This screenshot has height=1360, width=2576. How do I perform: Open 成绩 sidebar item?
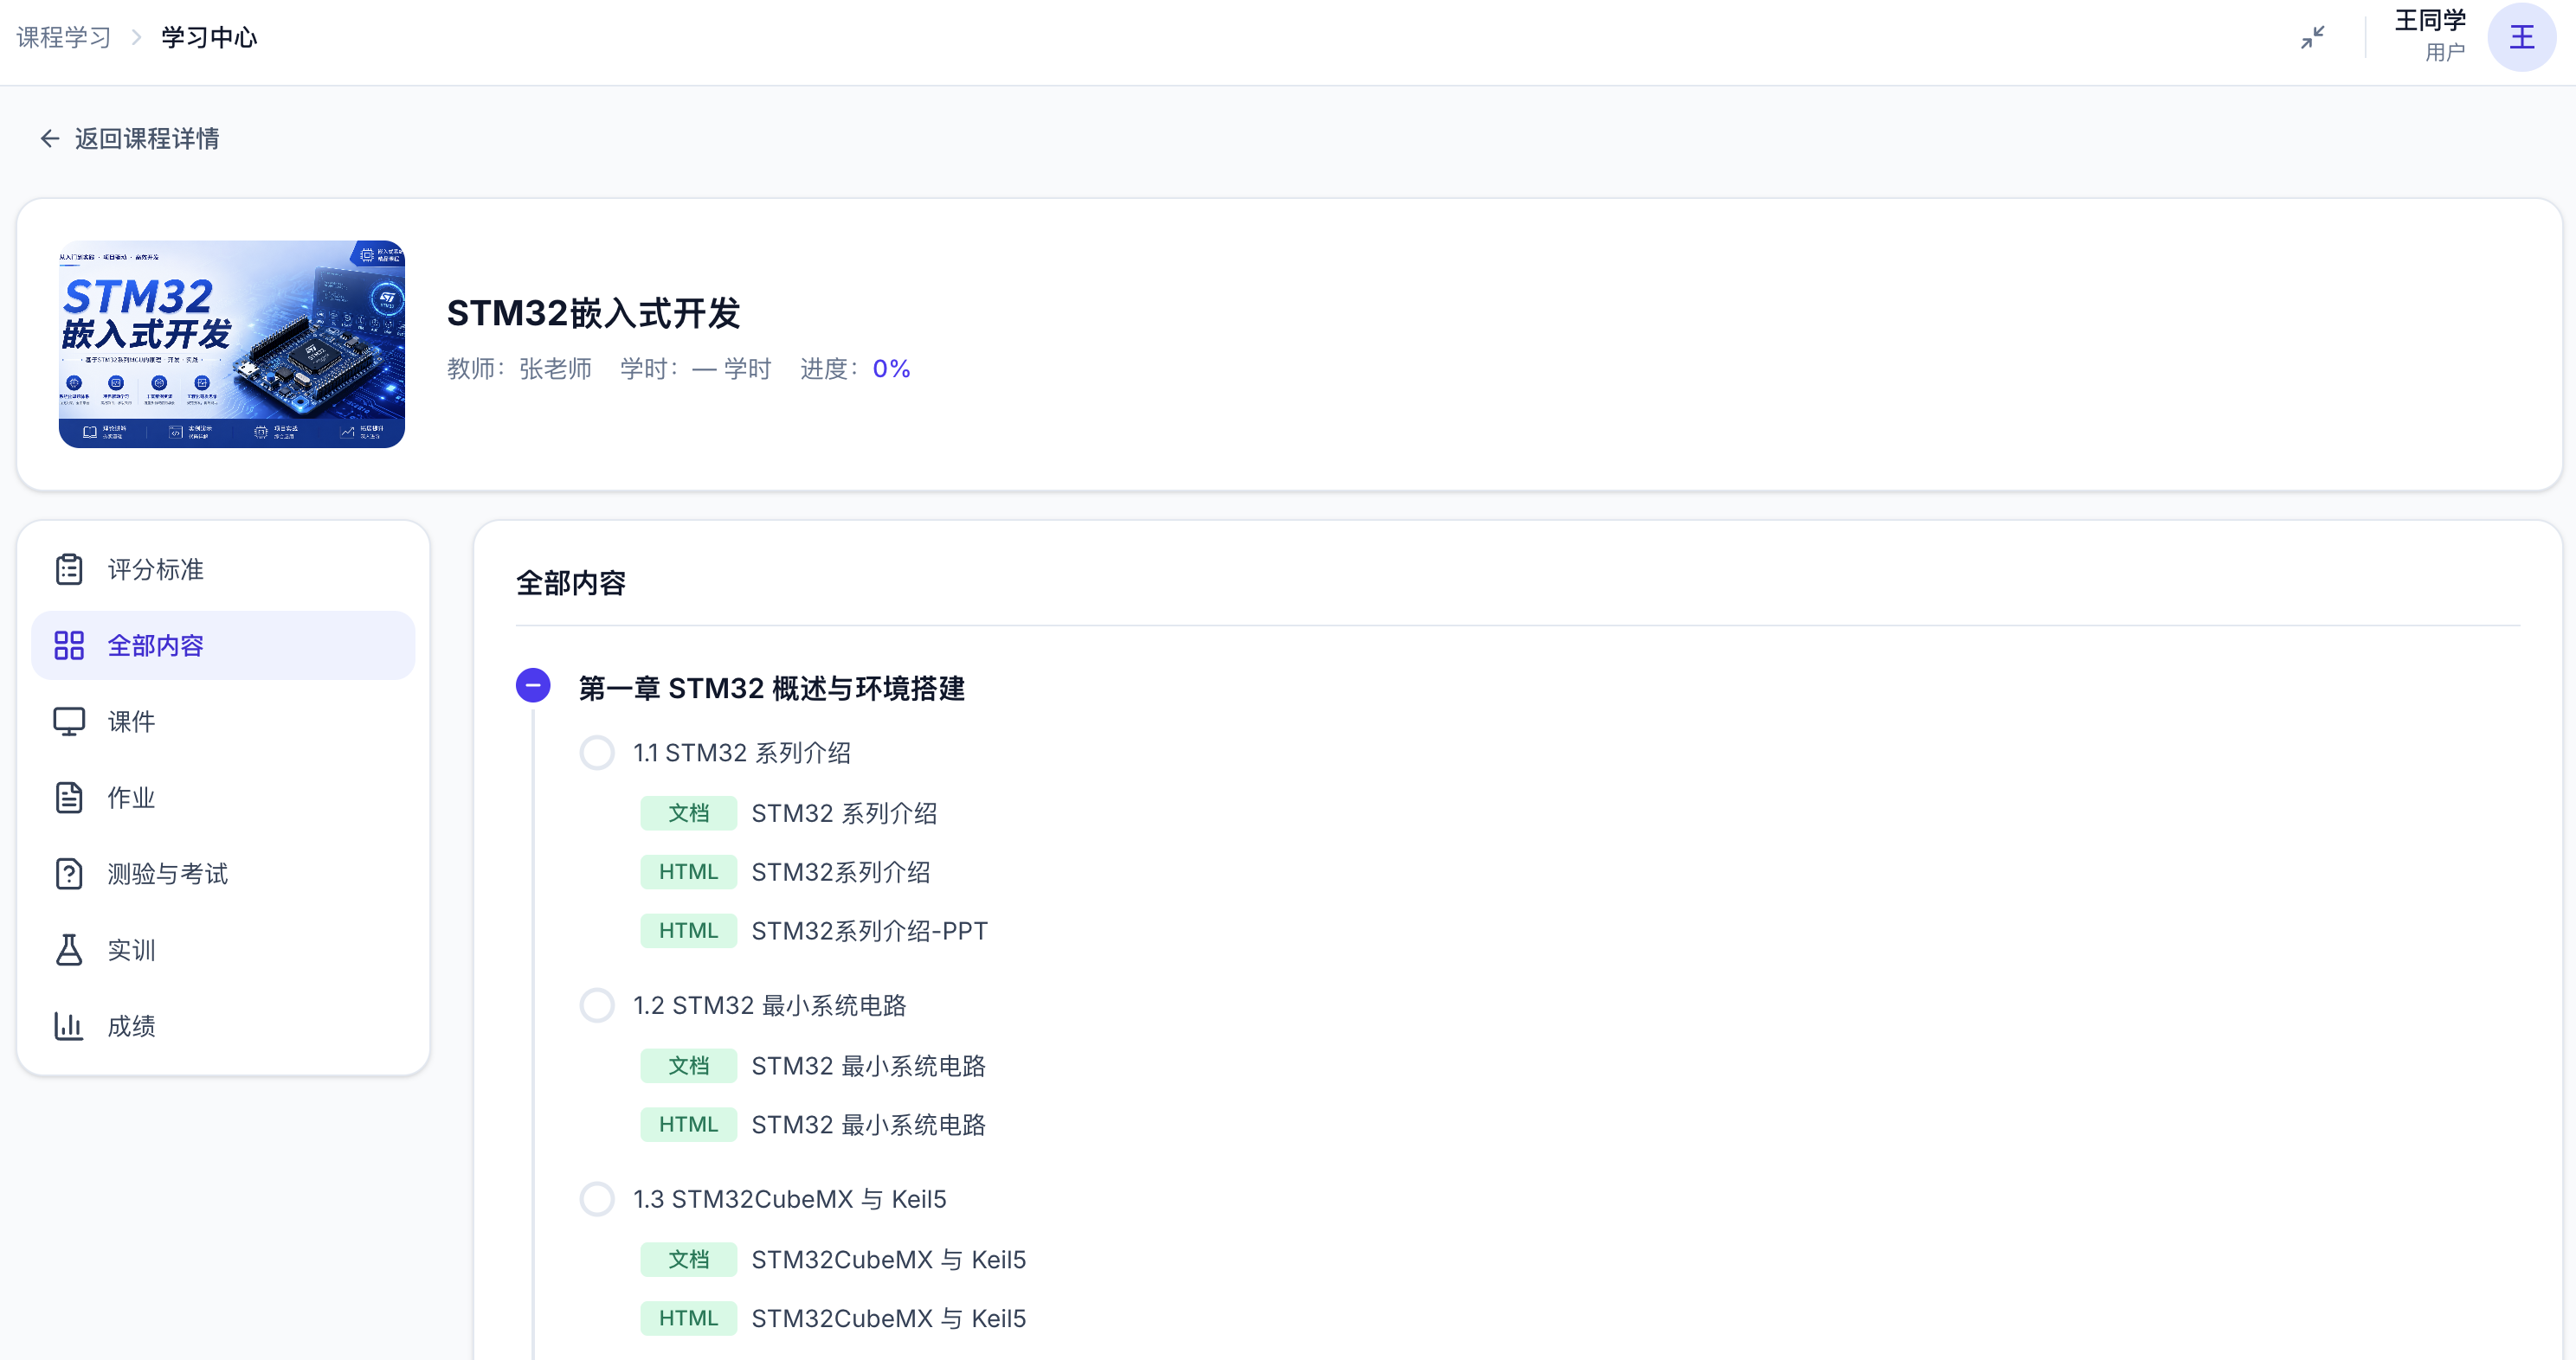[223, 1025]
